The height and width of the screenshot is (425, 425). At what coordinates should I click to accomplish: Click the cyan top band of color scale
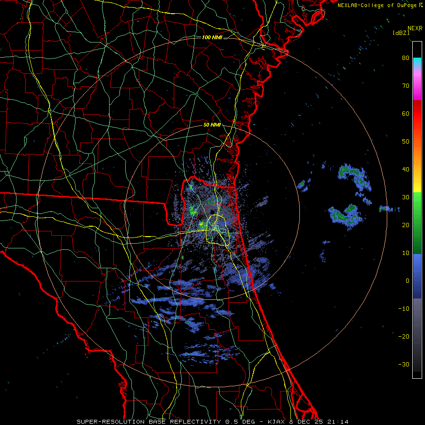pos(417,62)
